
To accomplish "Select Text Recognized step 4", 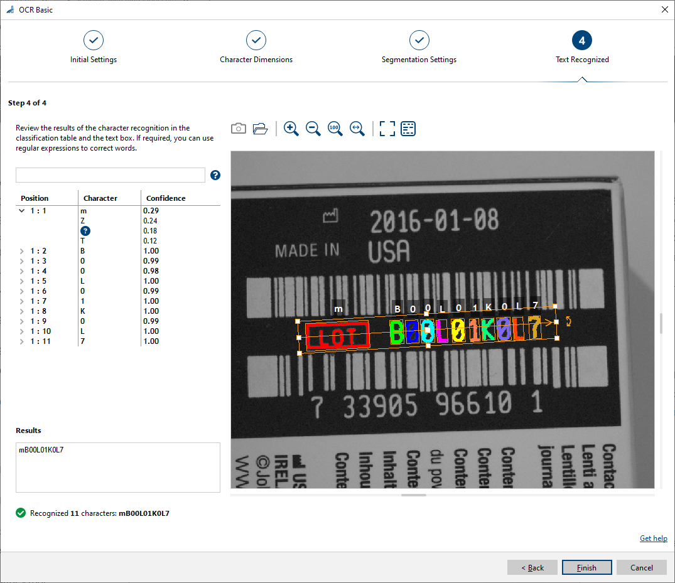I will [x=582, y=47].
